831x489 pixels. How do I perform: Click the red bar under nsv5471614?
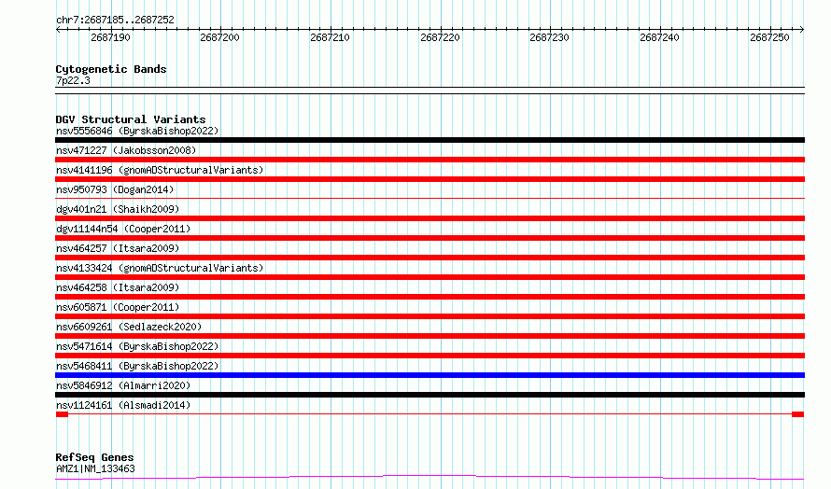430,356
